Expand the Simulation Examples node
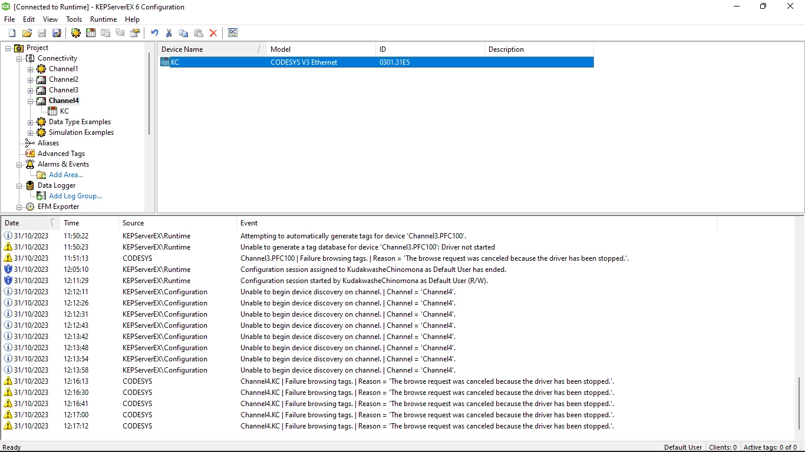This screenshot has width=805, height=452. (31, 132)
